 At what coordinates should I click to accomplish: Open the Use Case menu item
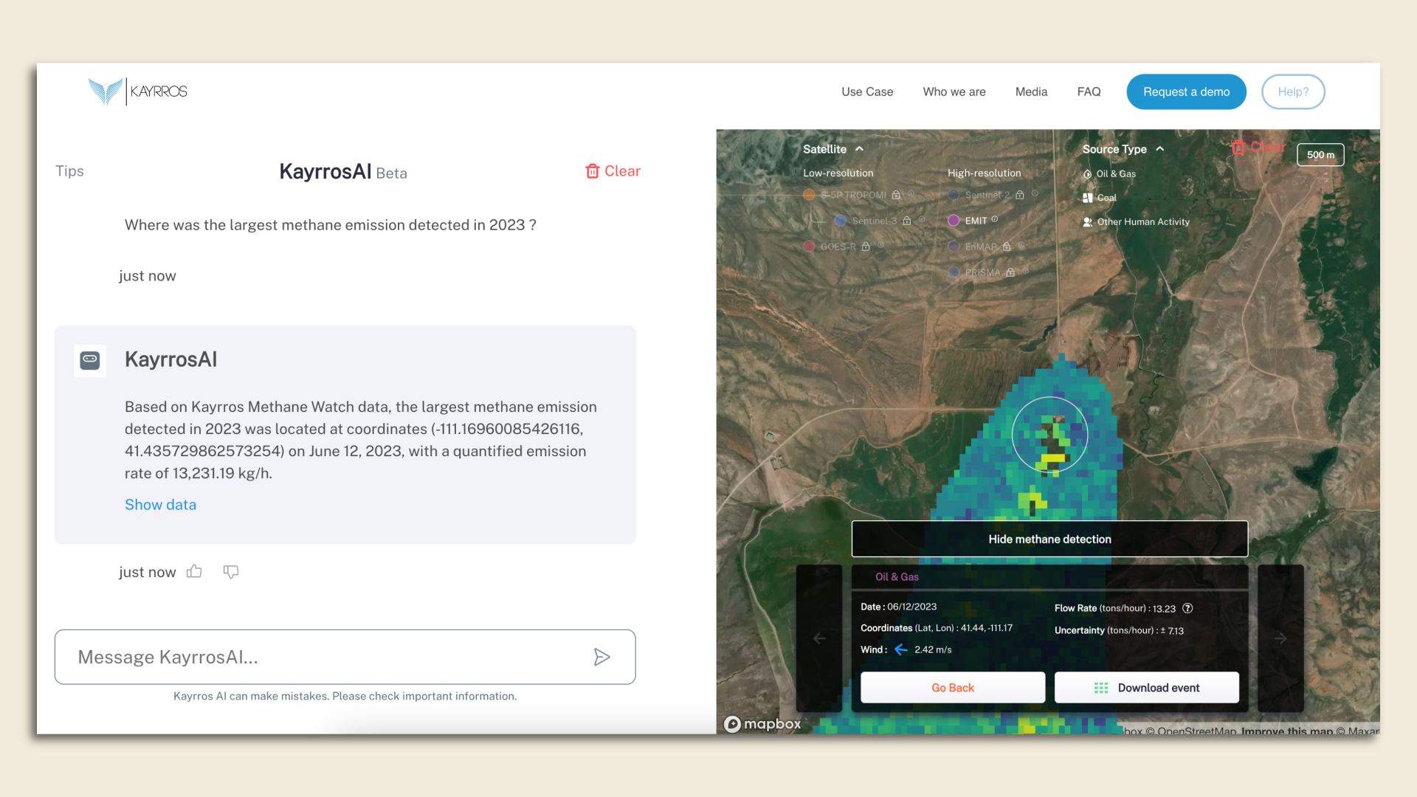[867, 92]
